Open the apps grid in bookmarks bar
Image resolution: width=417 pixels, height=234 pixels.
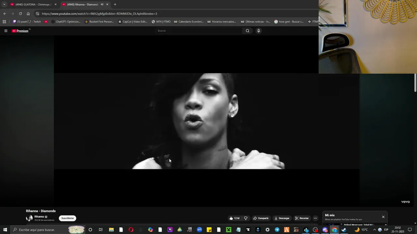click(x=4, y=22)
